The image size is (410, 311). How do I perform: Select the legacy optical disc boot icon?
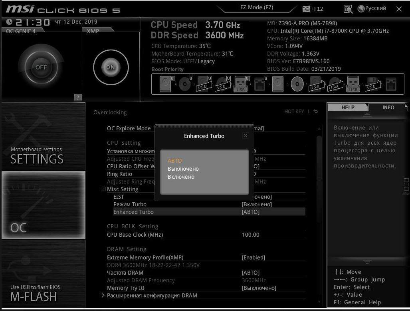[x=297, y=84]
